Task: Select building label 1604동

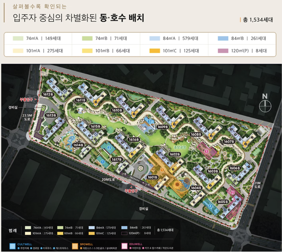Action: click(x=196, y=188)
